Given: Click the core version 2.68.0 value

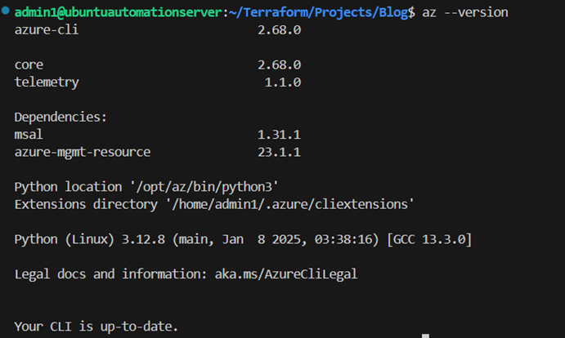Looking at the screenshot, I should 280,65.
